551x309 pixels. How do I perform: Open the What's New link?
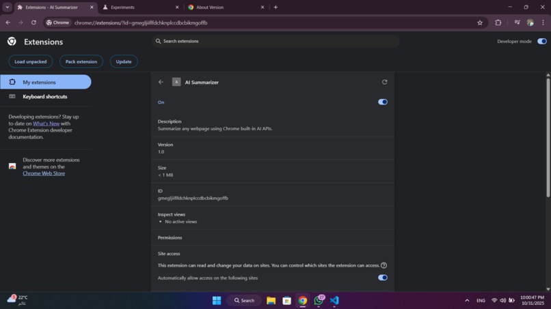coord(46,123)
